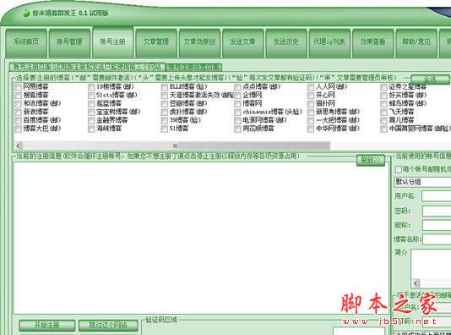This screenshot has height=335, width=451.
Task: Tick the 豆瓣博客(邮) checkbox
Action: pos(165,104)
